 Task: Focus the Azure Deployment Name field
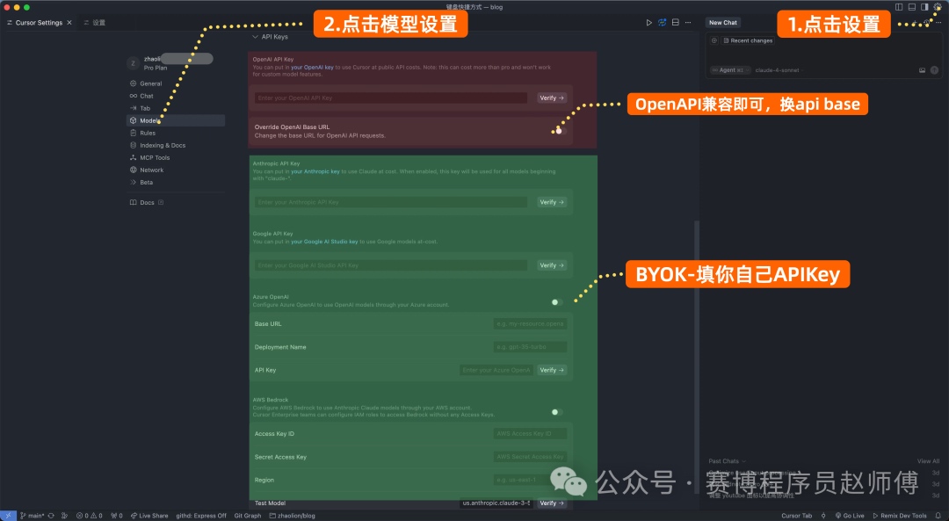[x=530, y=347]
